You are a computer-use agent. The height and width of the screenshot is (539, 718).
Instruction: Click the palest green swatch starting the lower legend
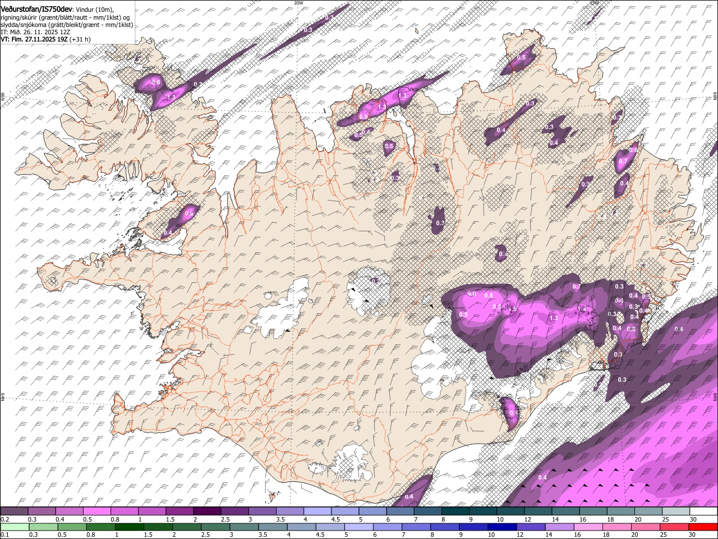coord(14,527)
